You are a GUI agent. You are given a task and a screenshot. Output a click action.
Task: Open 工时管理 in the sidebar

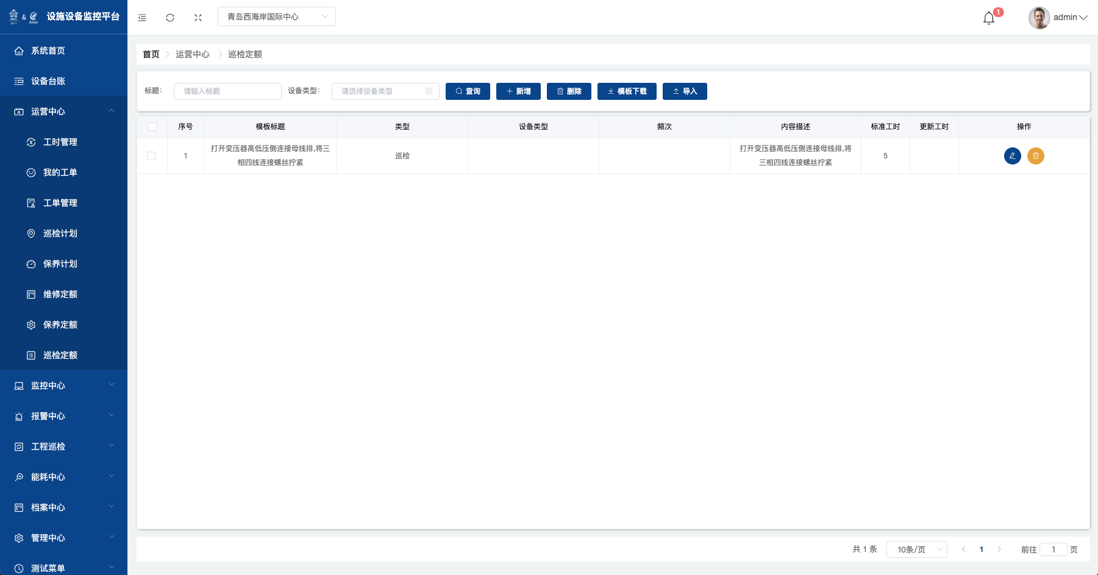60,142
